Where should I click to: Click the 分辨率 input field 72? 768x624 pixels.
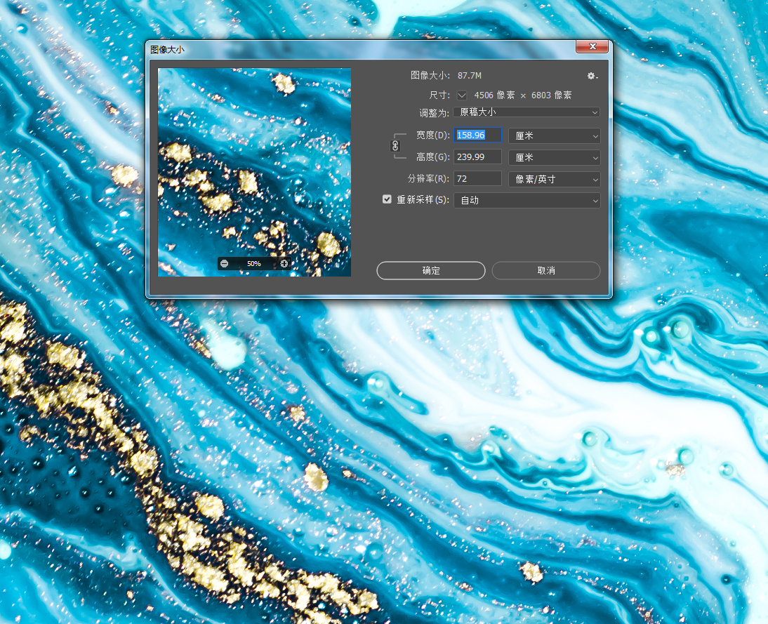(x=477, y=179)
